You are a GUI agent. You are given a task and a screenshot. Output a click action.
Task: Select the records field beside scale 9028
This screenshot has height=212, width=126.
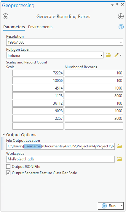(94, 111)
